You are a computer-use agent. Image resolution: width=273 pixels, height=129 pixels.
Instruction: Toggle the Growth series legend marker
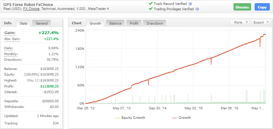coord(175,118)
